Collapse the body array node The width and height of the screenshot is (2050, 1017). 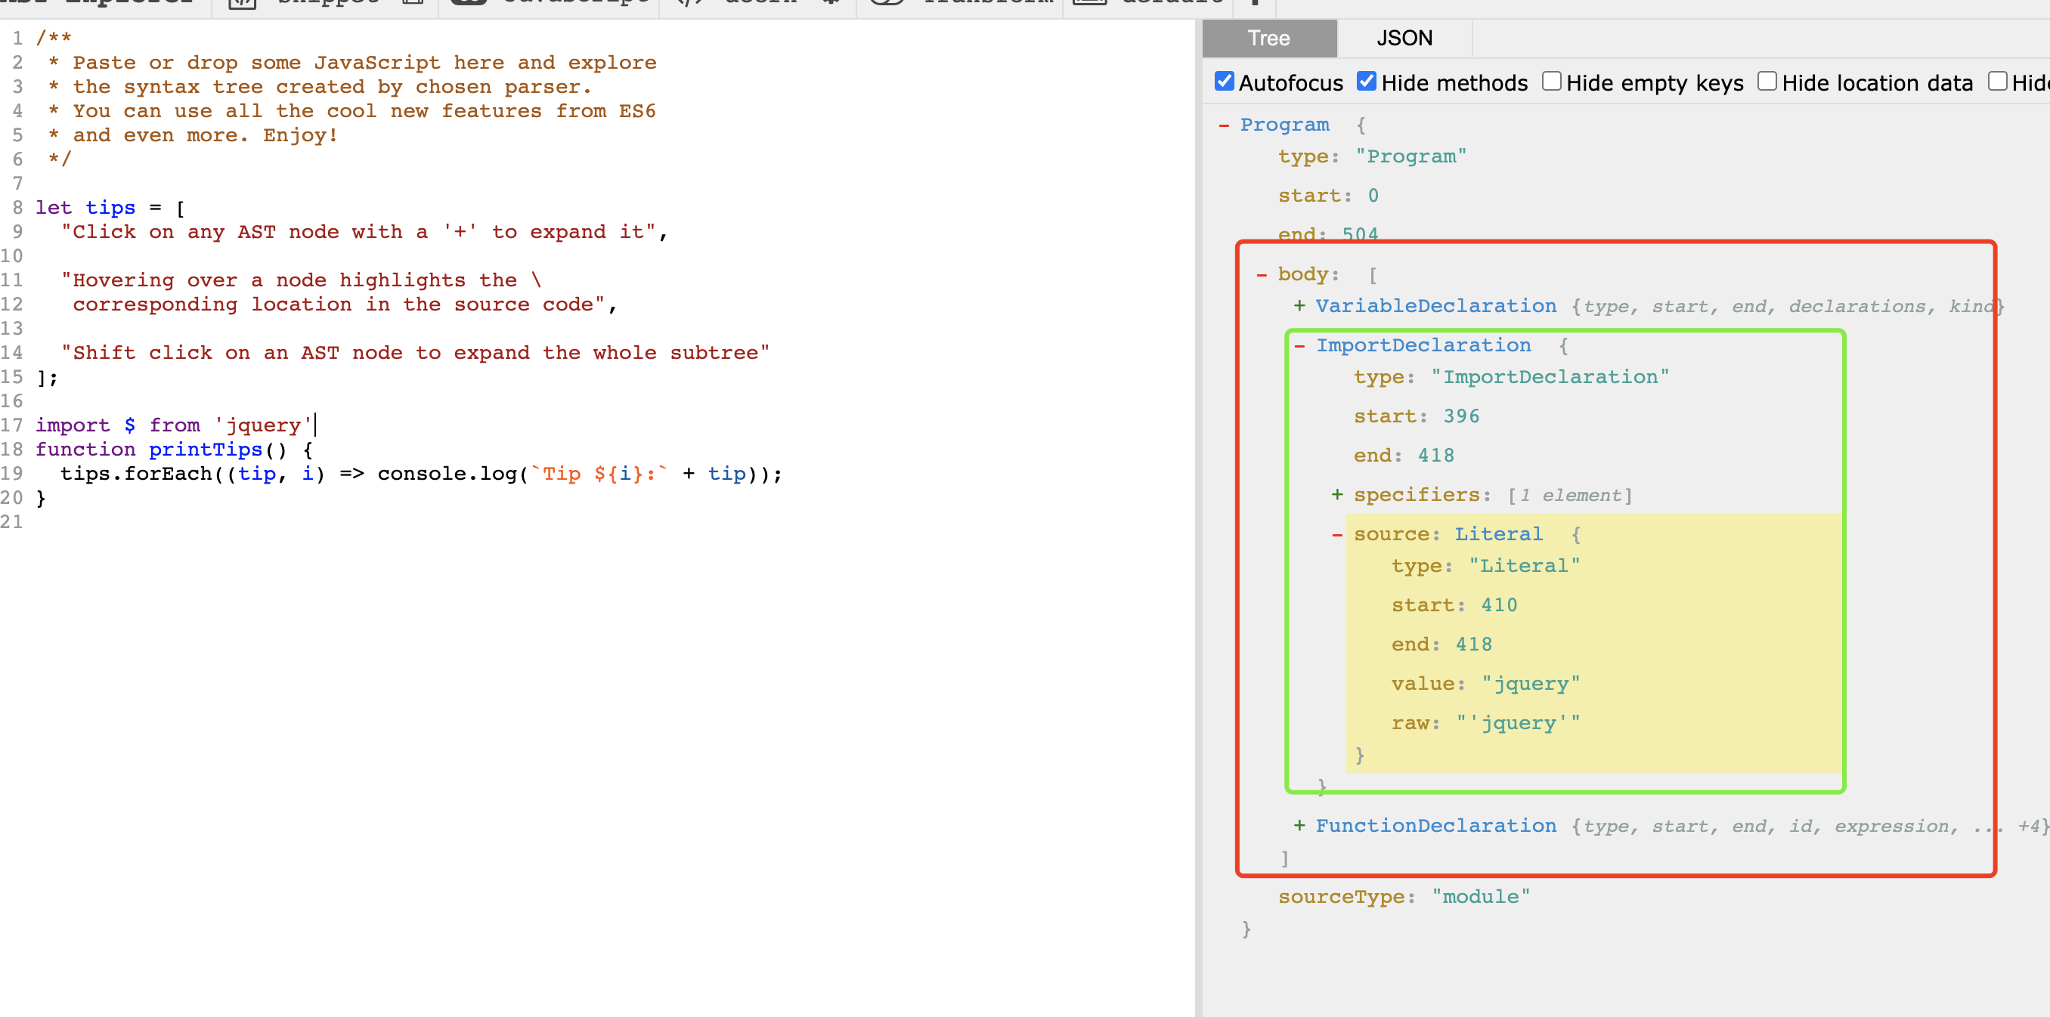click(1262, 275)
